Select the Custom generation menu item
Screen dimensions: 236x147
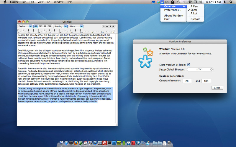tap(195, 19)
